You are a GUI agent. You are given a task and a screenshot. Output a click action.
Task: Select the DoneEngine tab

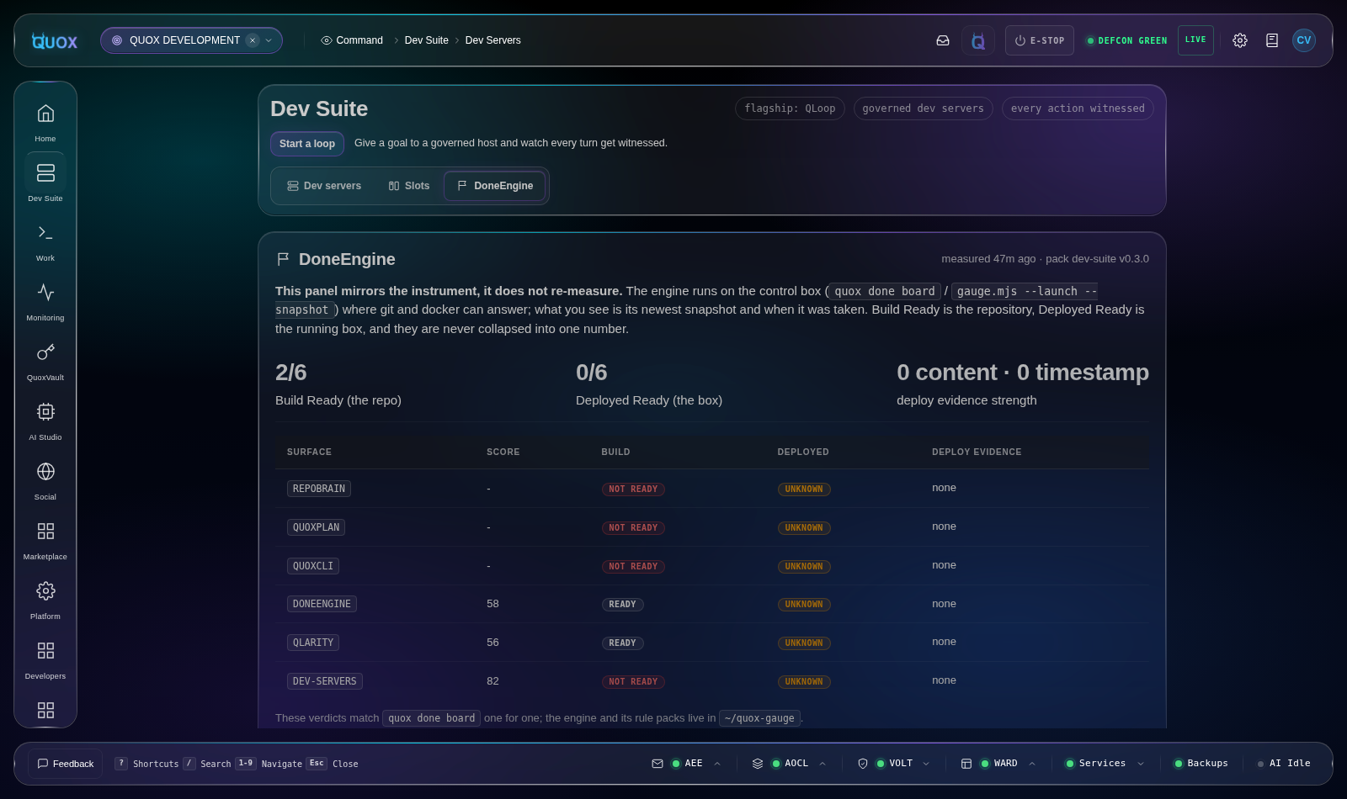pos(495,186)
